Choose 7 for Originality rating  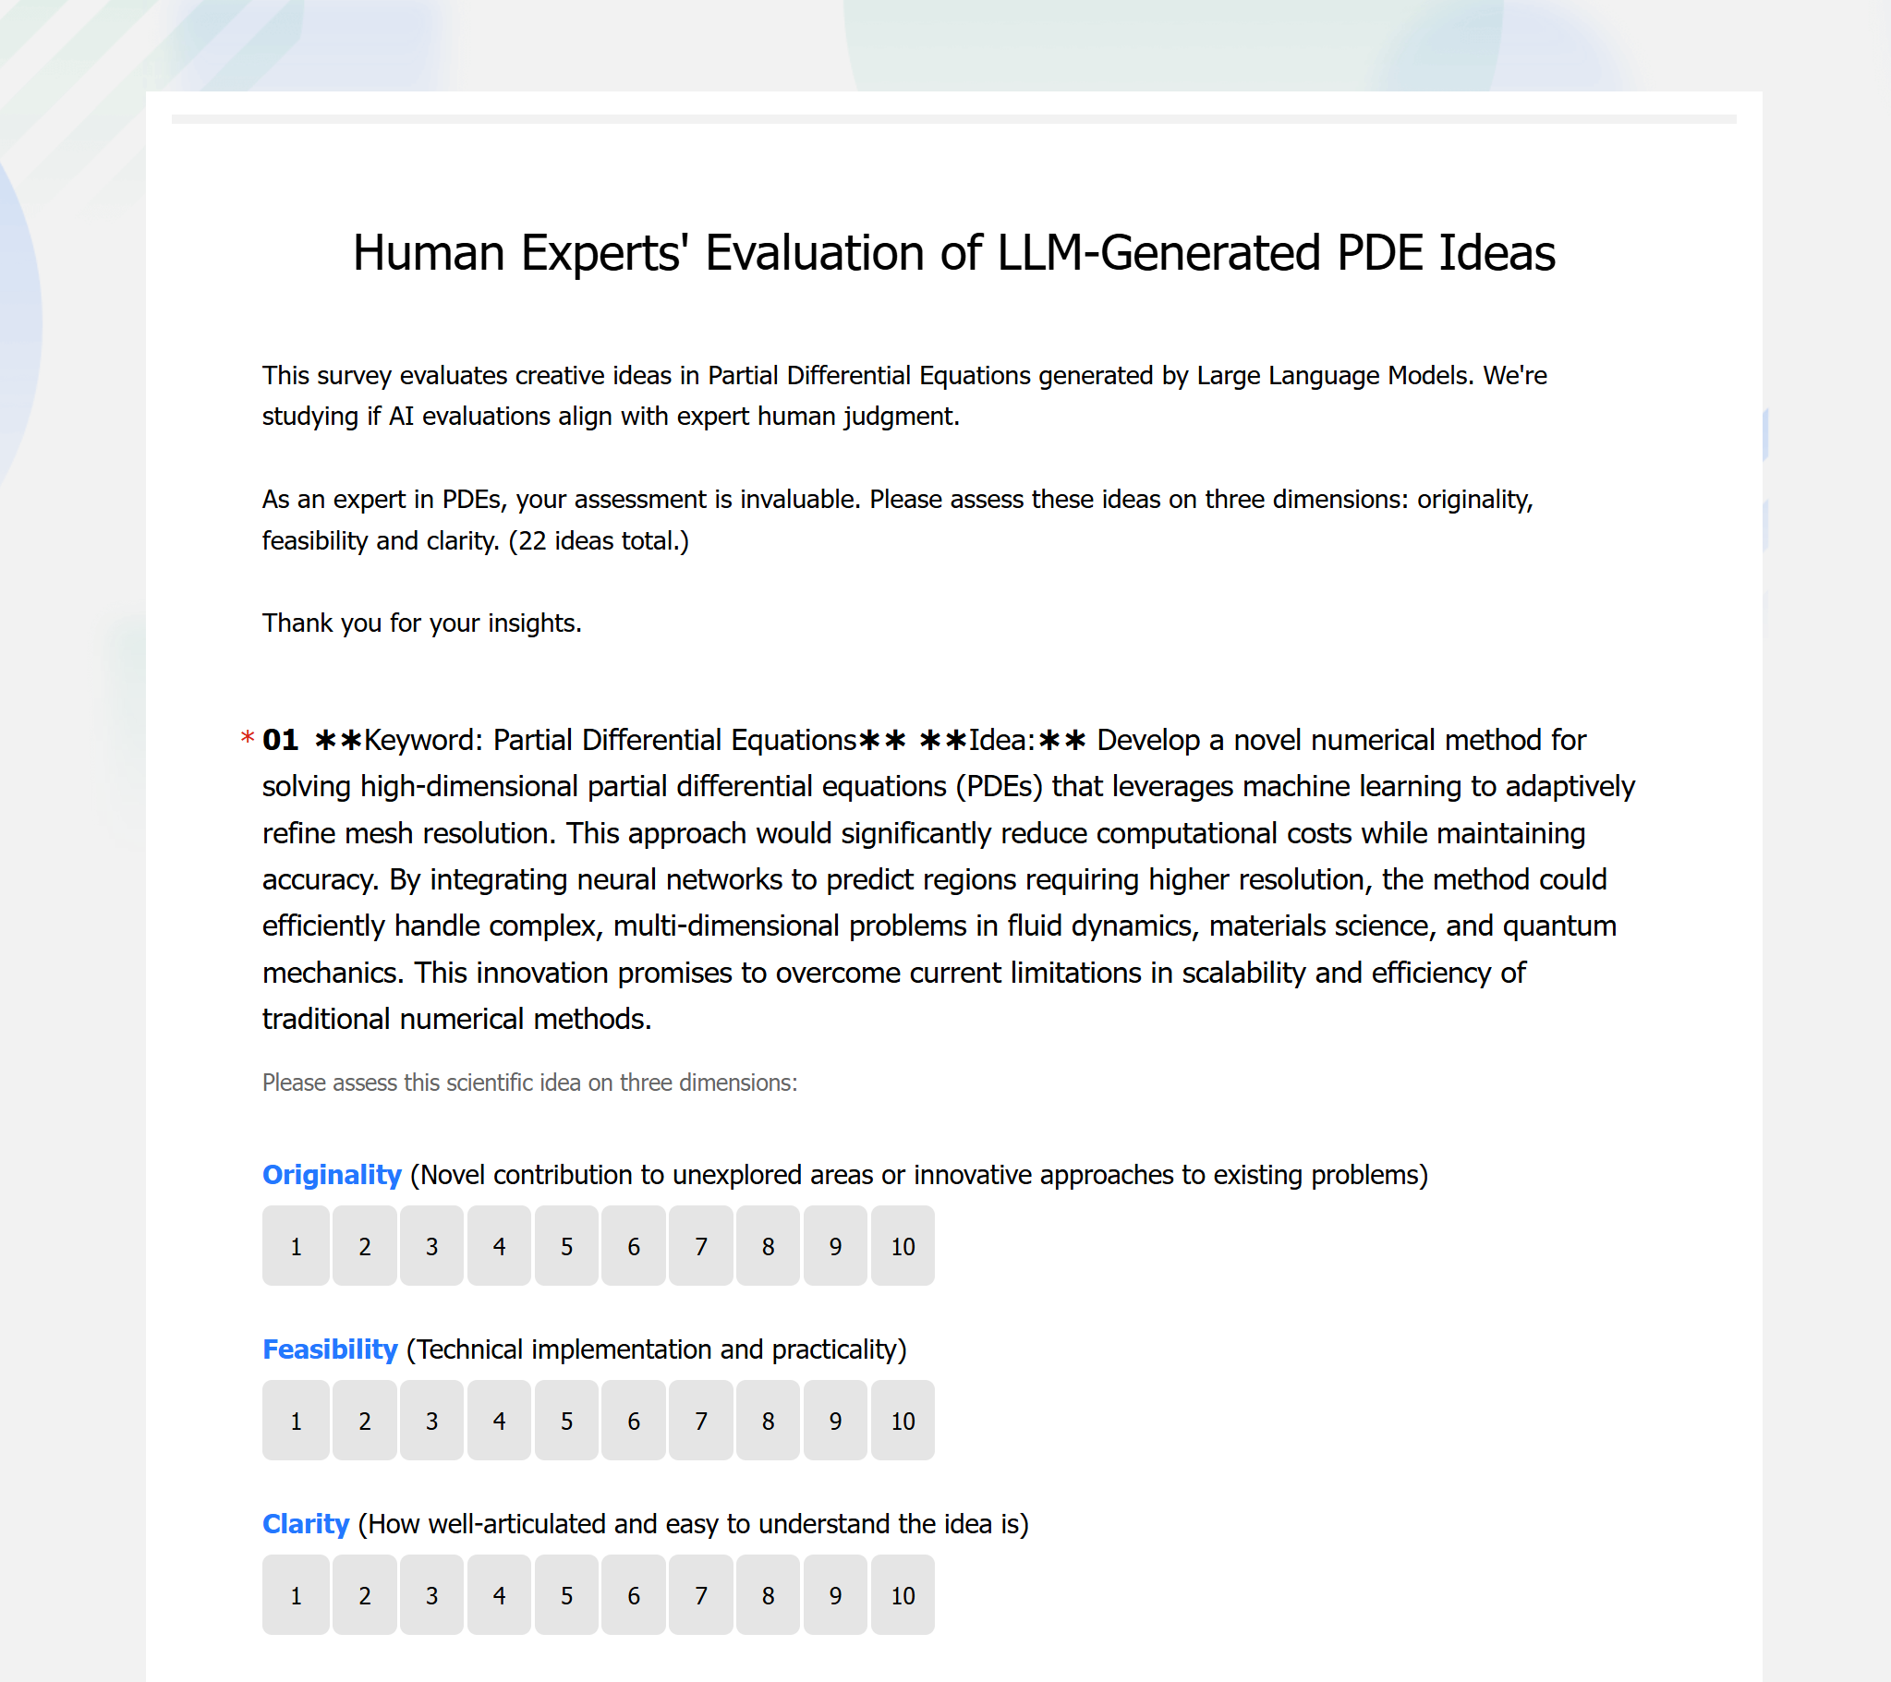(701, 1245)
